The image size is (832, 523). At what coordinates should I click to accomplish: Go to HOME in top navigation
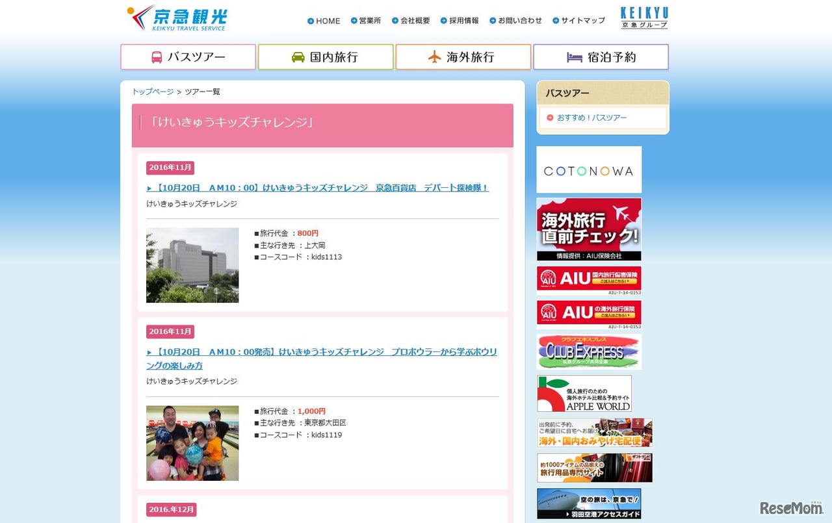coord(324,21)
